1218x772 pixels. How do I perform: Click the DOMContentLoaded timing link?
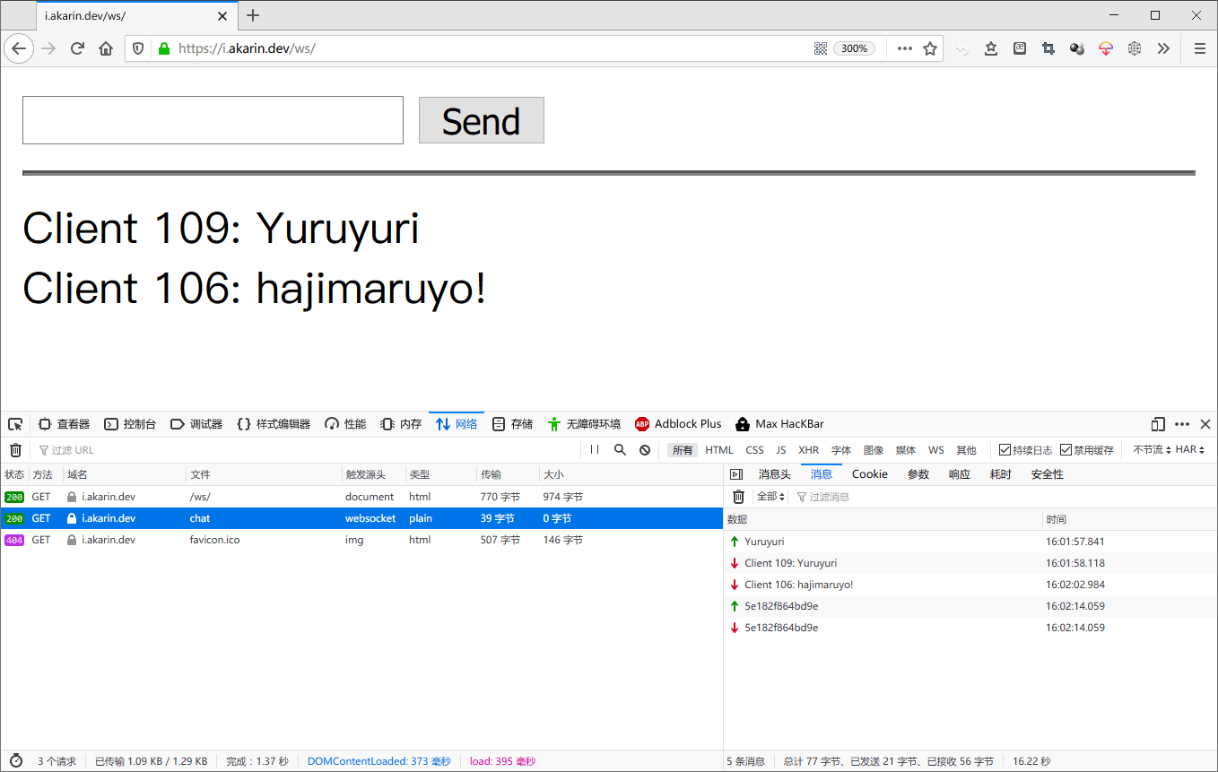pyautogui.click(x=378, y=760)
